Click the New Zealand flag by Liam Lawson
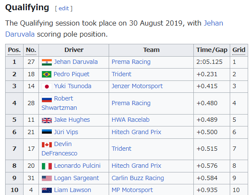 (x=47, y=190)
